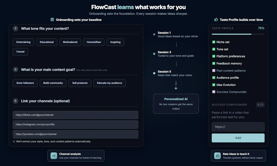This screenshot has width=277, height=166.
Task: Select the Build community goal
Action: 53,83
